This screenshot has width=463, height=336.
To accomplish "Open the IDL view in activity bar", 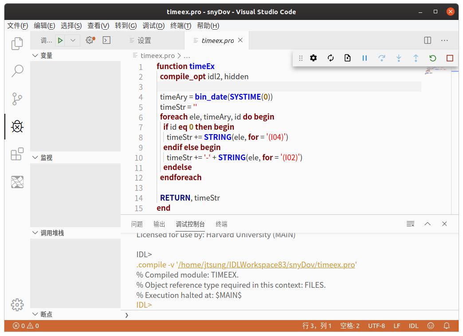I will 17,182.
